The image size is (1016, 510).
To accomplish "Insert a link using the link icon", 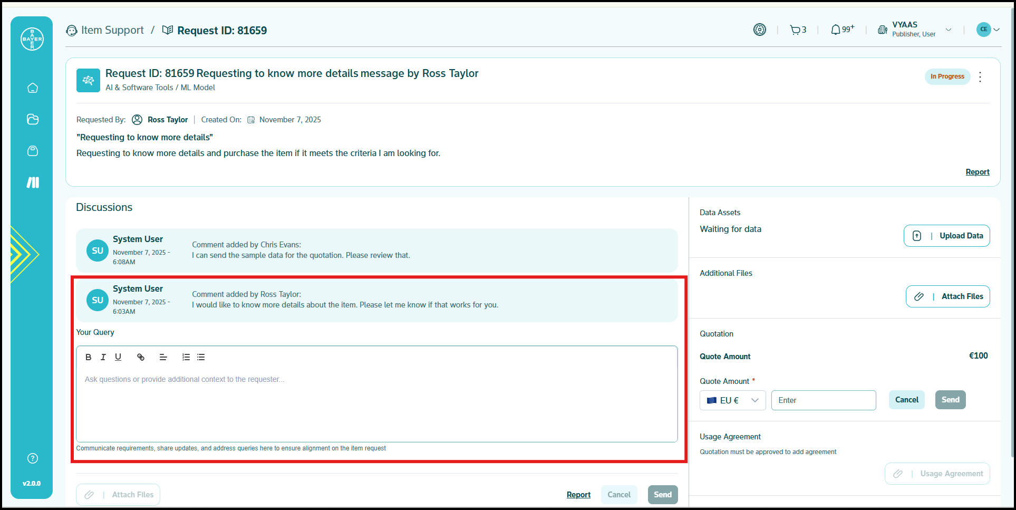I will click(x=141, y=357).
